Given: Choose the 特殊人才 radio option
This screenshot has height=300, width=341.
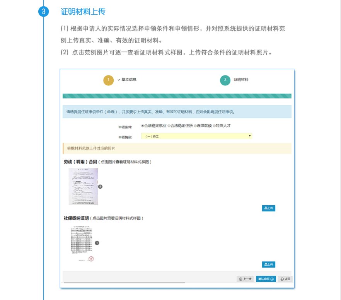Looking at the screenshot, I should click(214, 125).
